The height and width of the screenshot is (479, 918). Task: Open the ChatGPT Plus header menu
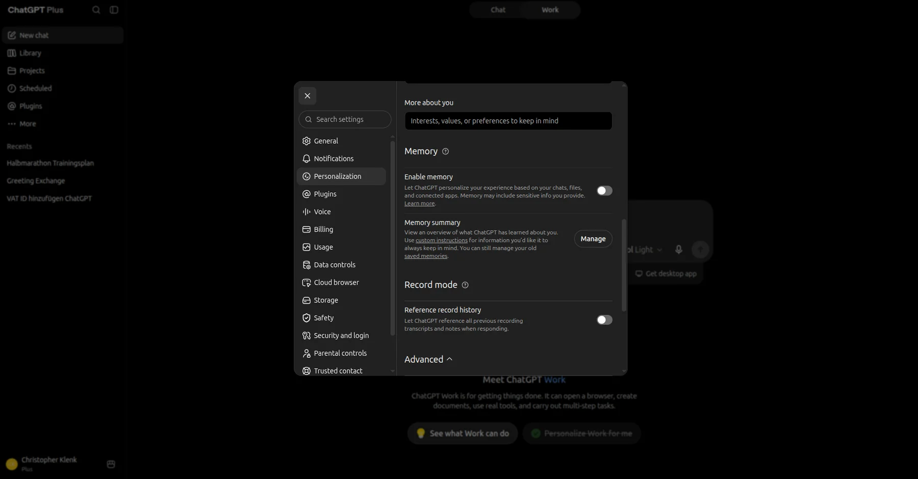(x=36, y=10)
